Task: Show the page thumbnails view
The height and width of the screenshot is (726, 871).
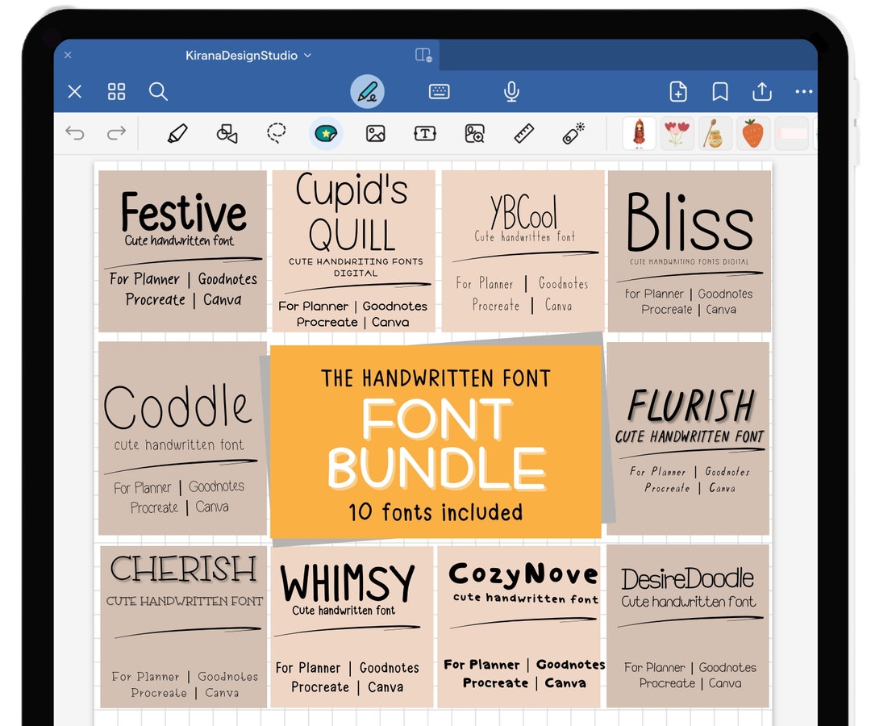Action: [116, 92]
